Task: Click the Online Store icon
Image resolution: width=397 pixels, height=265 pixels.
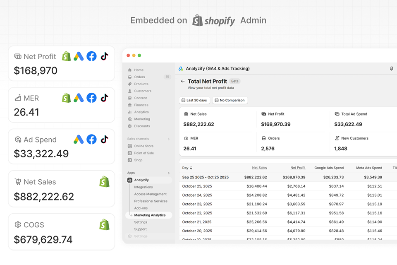Action: [129, 146]
